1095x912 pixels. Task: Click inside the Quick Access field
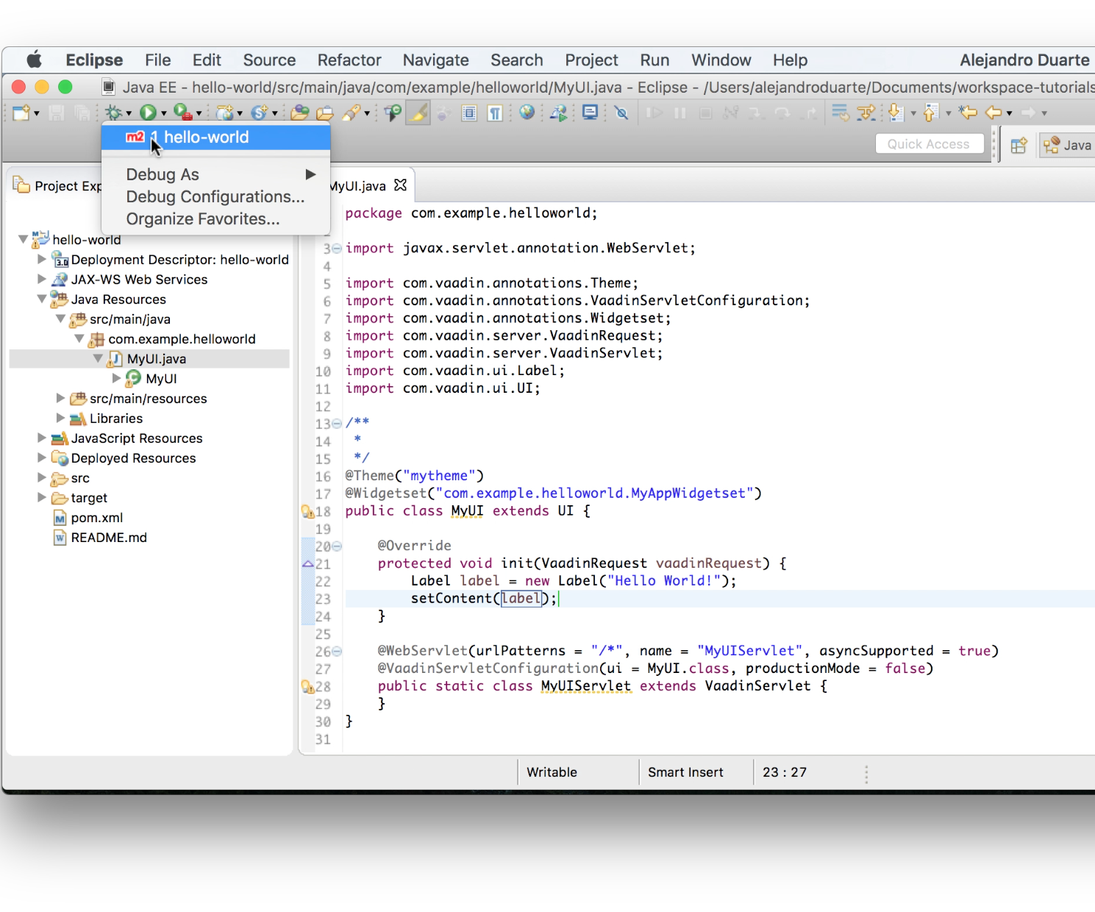pyautogui.click(x=929, y=143)
